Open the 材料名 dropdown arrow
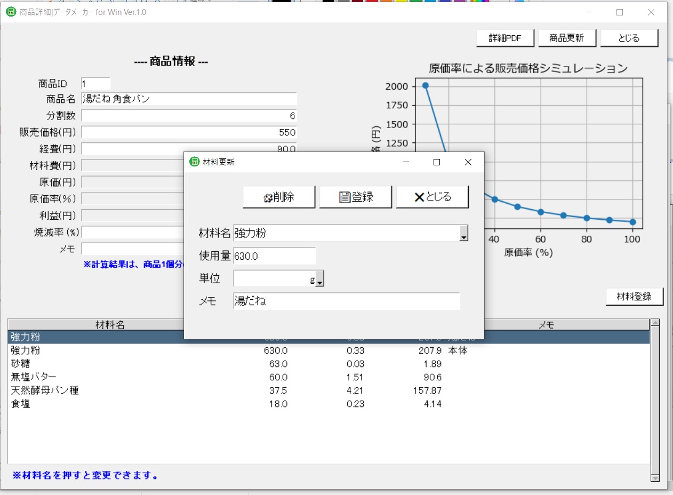Screen dimensions: 673x495 coord(464,233)
